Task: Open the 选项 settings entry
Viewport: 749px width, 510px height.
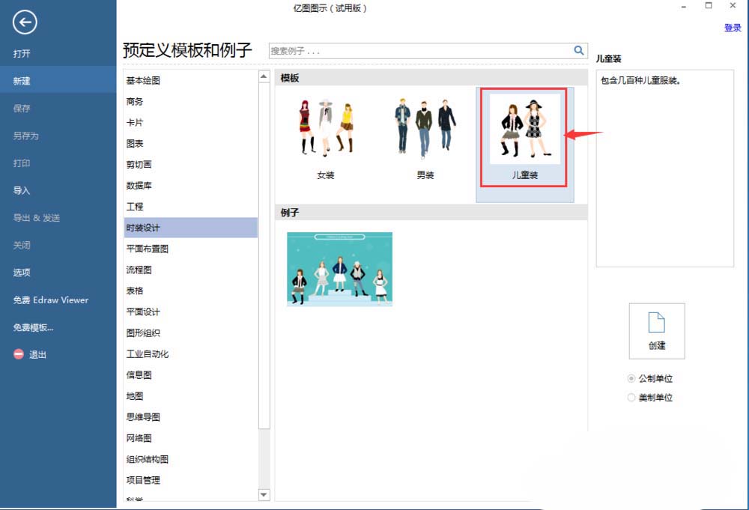Action: coord(21,273)
